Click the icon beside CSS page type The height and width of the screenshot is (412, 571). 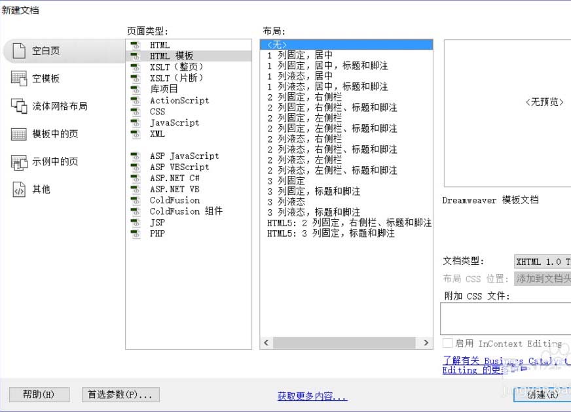136,112
